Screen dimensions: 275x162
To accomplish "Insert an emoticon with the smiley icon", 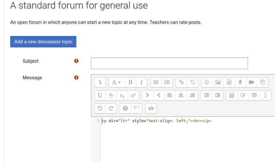I will [x=207, y=82].
